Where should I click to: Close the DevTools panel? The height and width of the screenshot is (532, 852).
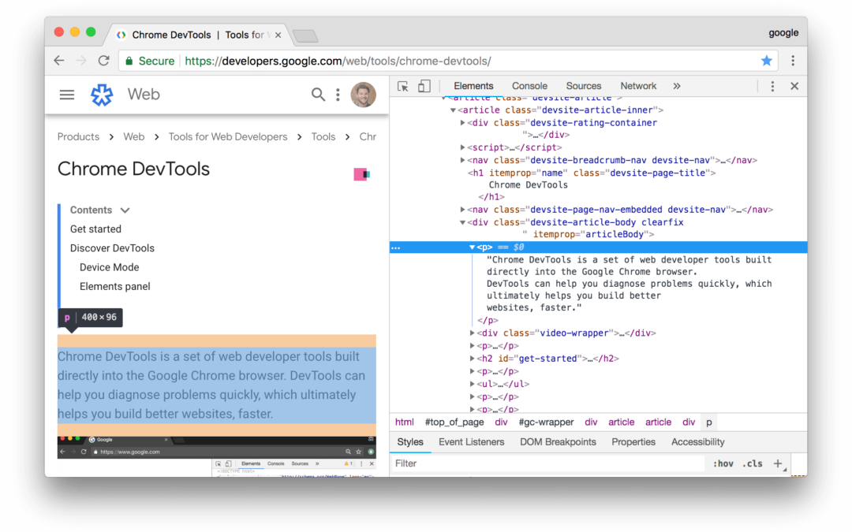tap(794, 87)
